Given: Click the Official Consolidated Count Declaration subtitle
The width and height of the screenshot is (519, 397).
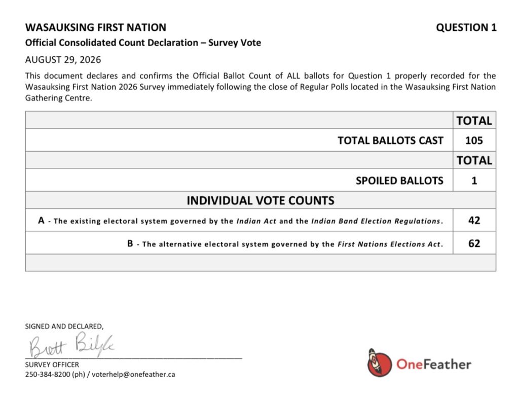Looking at the screenshot, I should tap(143, 43).
